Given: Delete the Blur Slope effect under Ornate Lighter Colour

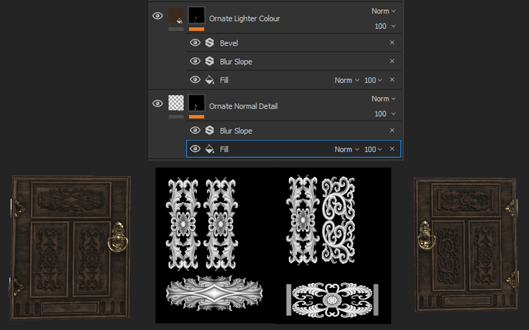Looking at the screenshot, I should [x=392, y=61].
